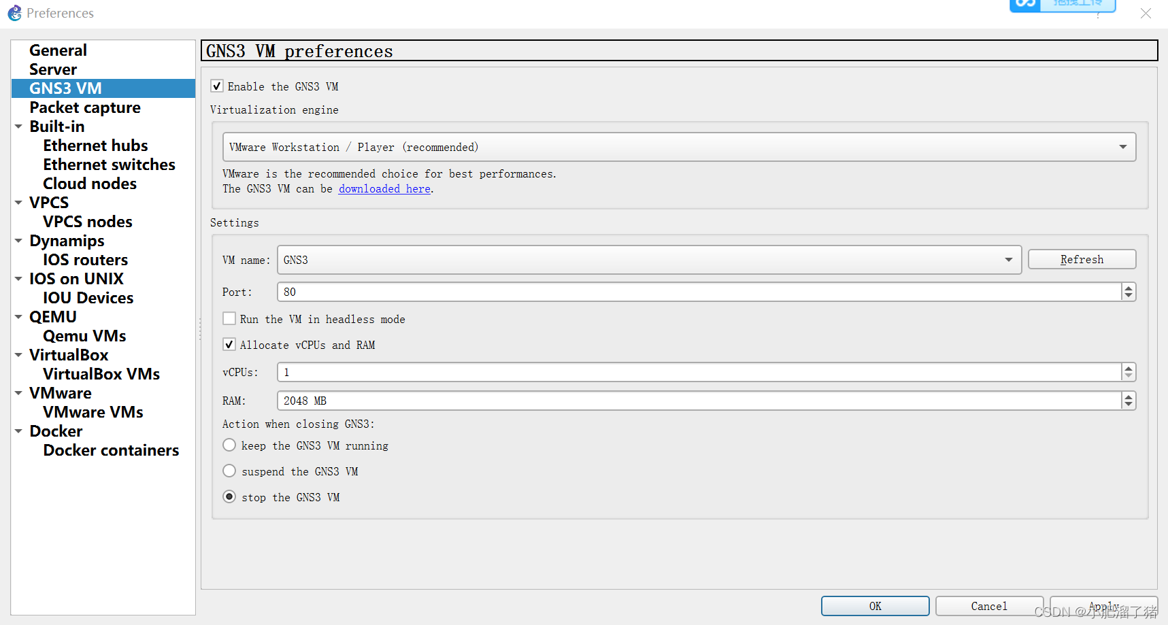The height and width of the screenshot is (625, 1168).
Task: Open Packet capture preferences
Action: click(85, 107)
